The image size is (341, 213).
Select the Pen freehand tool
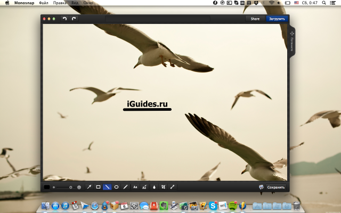click(125, 187)
